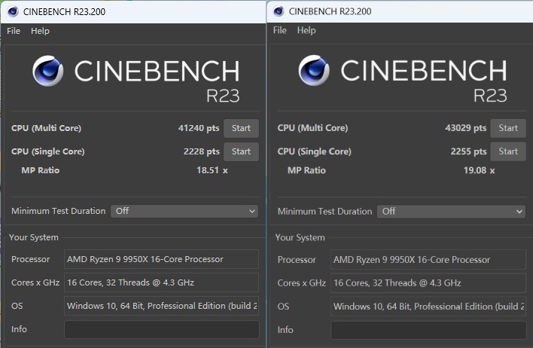Click the Cinebench sphere logo in the 43029 pts window
This screenshot has height=348, width=533.
click(315, 72)
